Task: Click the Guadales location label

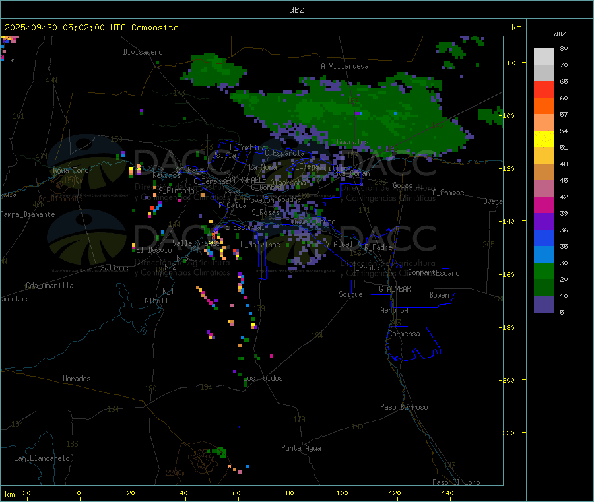Action: (352, 142)
